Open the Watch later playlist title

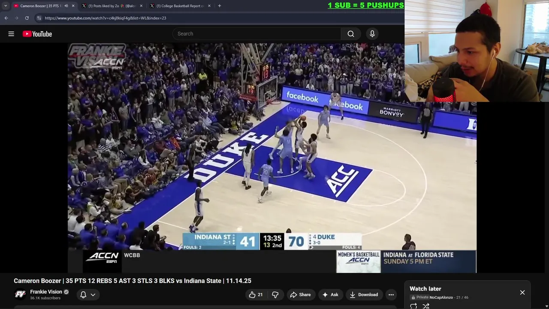click(x=425, y=289)
